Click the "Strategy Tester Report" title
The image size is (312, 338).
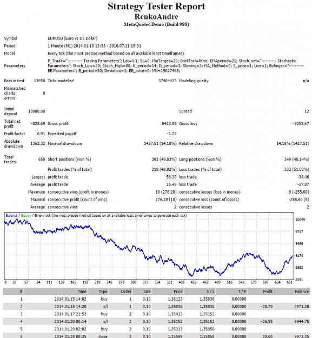click(156, 6)
